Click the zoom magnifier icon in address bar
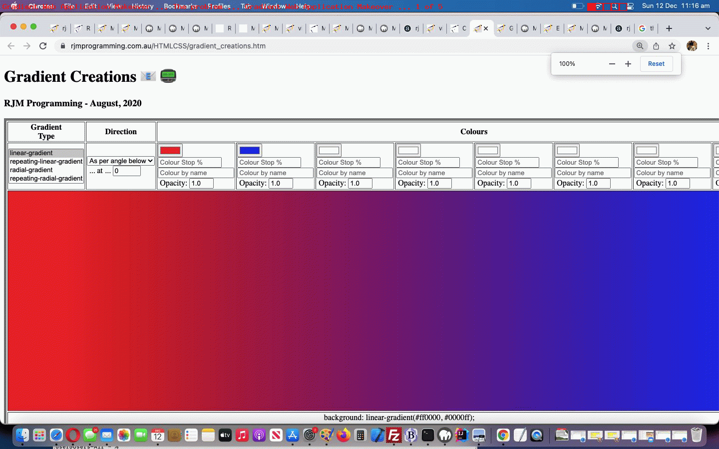The image size is (719, 449). [x=640, y=46]
